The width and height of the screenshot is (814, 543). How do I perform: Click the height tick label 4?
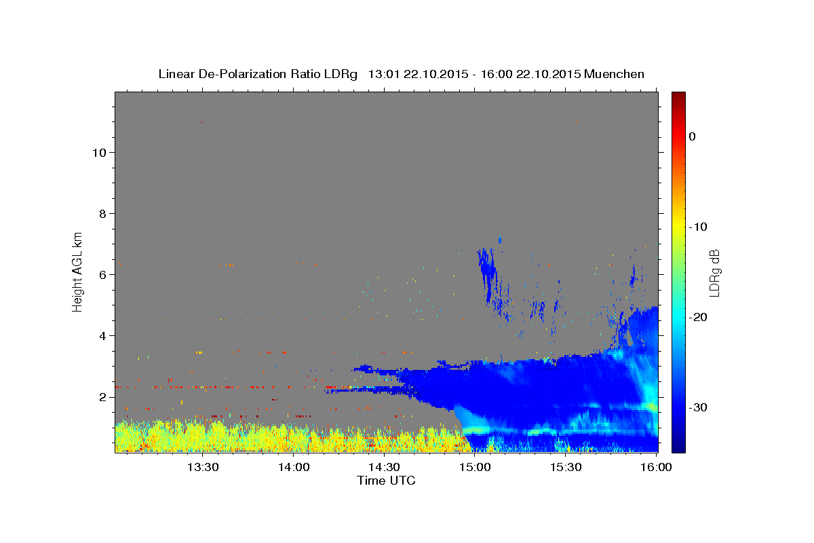(x=102, y=335)
